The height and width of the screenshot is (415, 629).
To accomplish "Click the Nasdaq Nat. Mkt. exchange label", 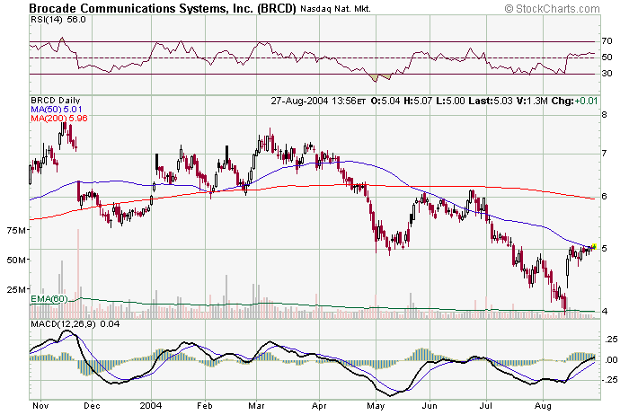I will [335, 9].
